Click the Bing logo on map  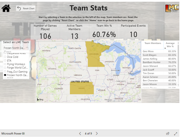(x=40, y=100)
